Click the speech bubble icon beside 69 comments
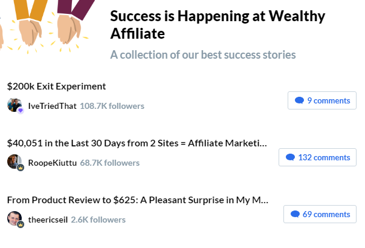This screenshot has width=365, height=248. click(x=295, y=214)
